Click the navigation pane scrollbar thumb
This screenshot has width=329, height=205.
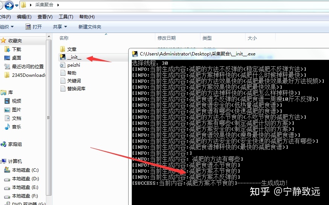(49, 118)
